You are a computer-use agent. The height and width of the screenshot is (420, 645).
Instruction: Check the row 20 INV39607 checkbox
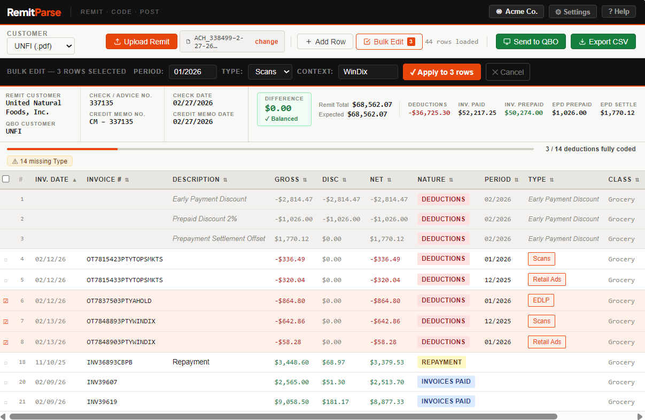click(6, 383)
